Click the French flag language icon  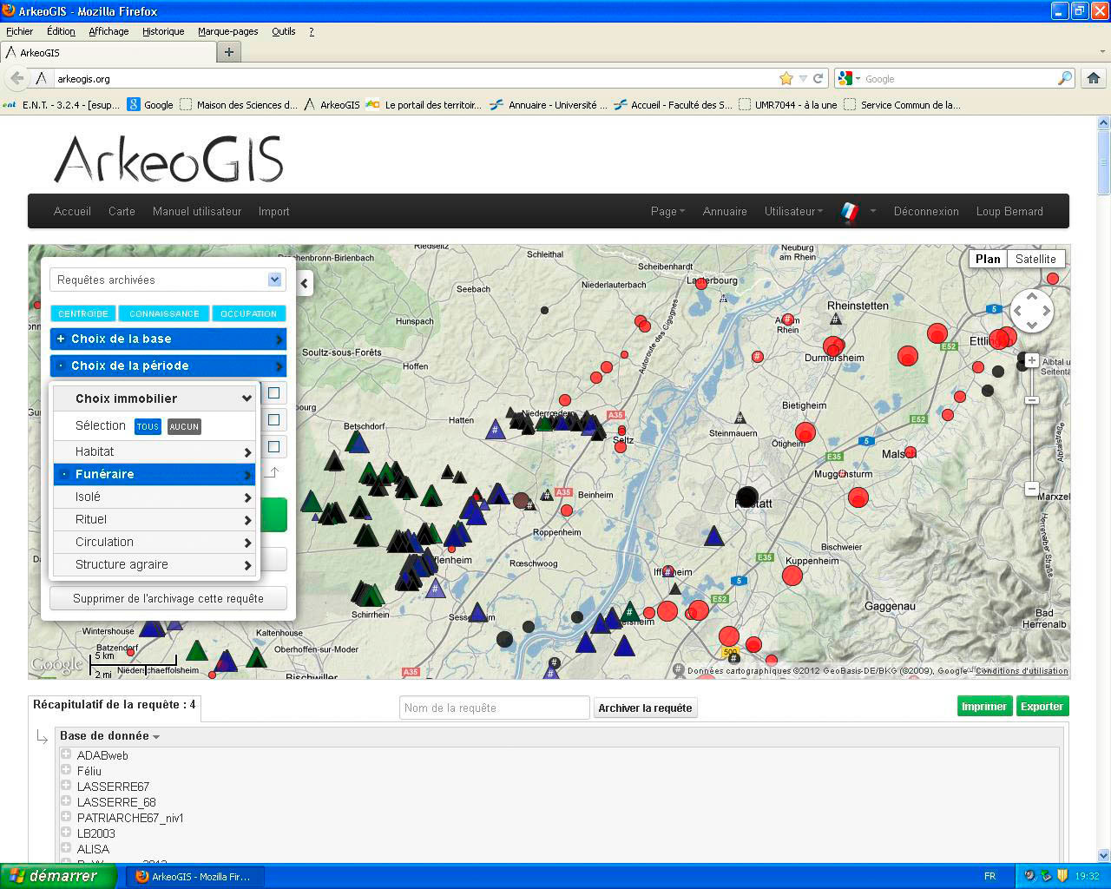(x=849, y=212)
